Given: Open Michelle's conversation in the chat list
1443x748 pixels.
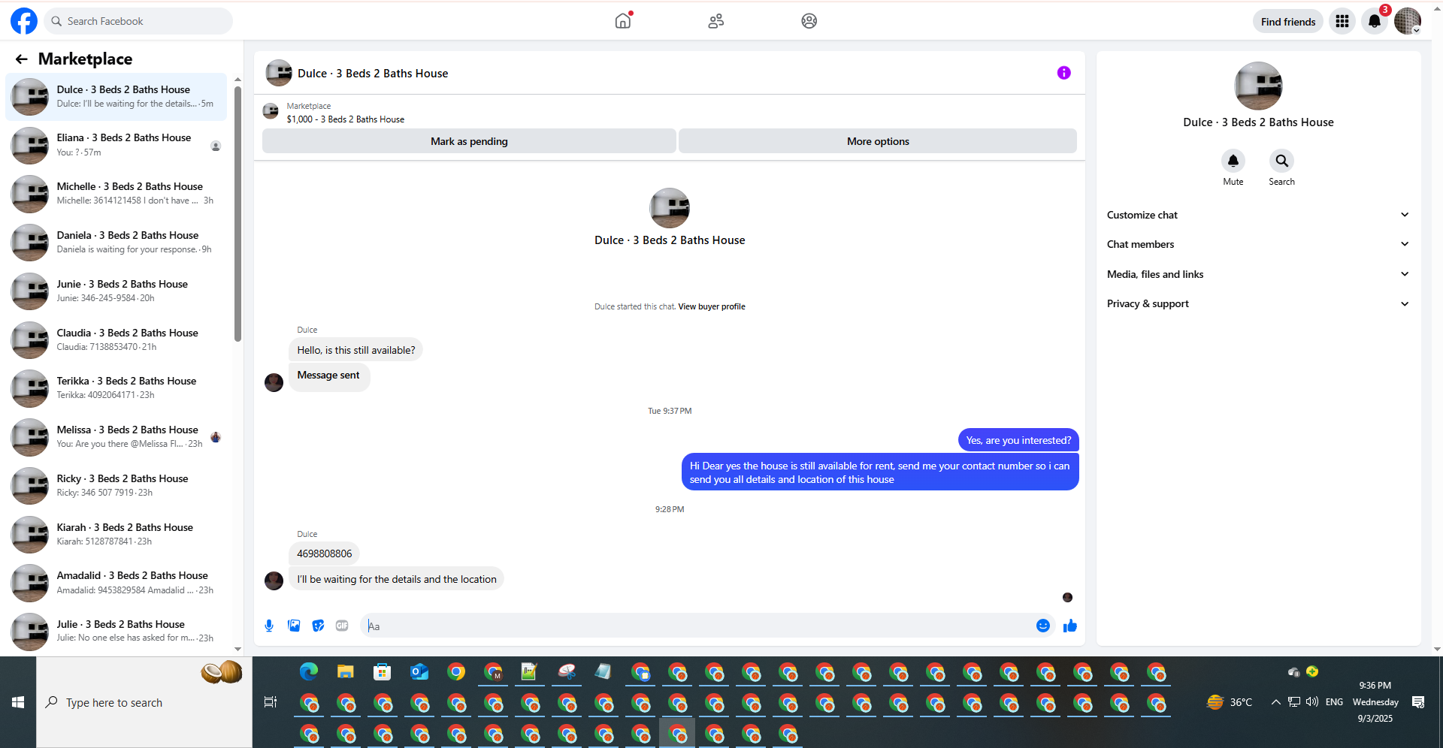Looking at the screenshot, I should 116,194.
